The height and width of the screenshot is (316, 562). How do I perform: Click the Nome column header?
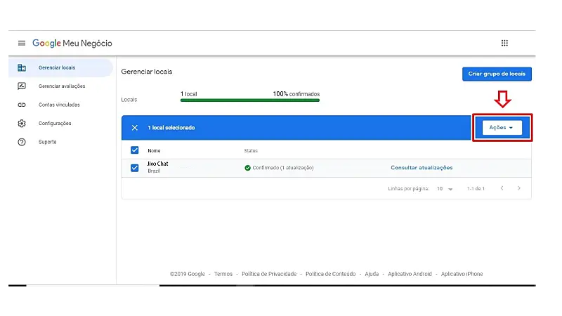[154, 151]
